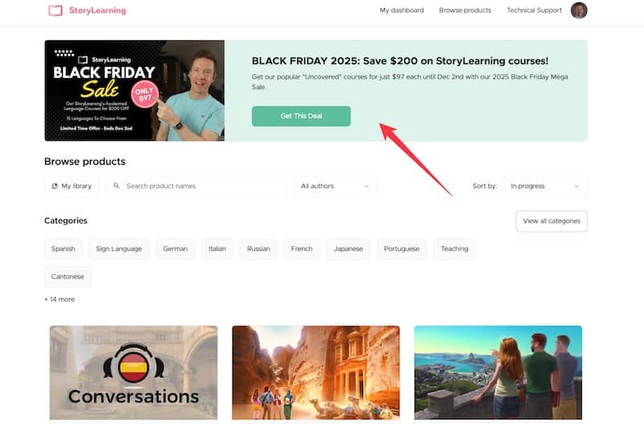644x424 pixels.
Task: Select the Japanese category filter
Action: (348, 249)
